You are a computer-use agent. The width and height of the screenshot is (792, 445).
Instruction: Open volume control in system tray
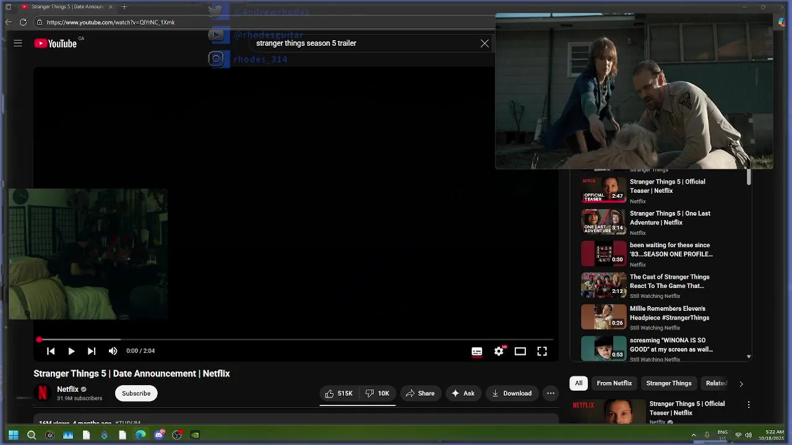coord(749,435)
